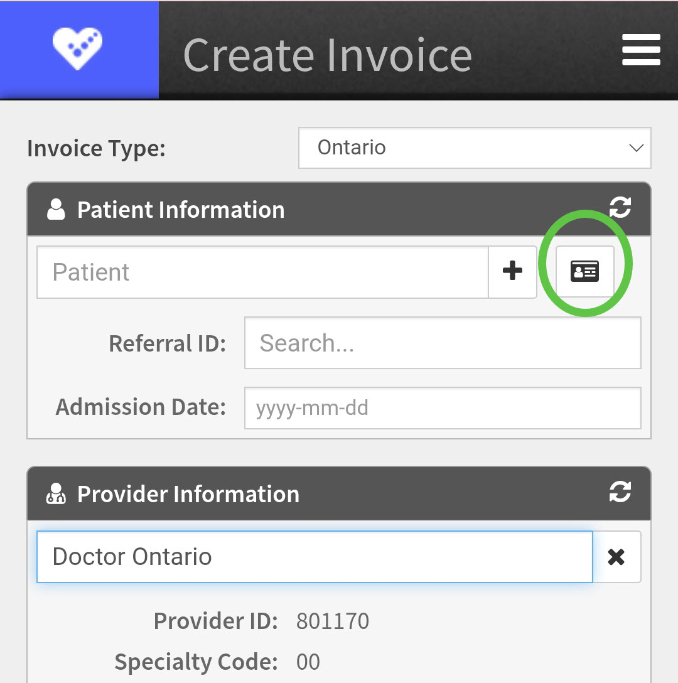678x683 pixels.
Task: Click the Admission Date label
Action: pos(141,407)
